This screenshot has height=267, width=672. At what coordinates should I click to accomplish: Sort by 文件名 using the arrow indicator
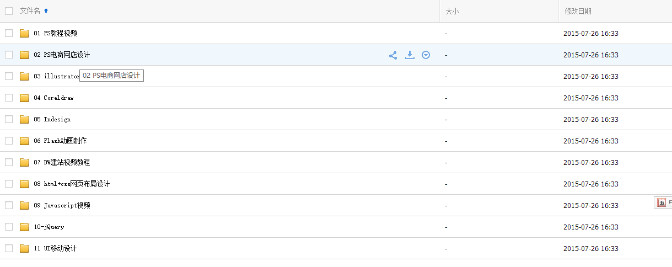46,11
